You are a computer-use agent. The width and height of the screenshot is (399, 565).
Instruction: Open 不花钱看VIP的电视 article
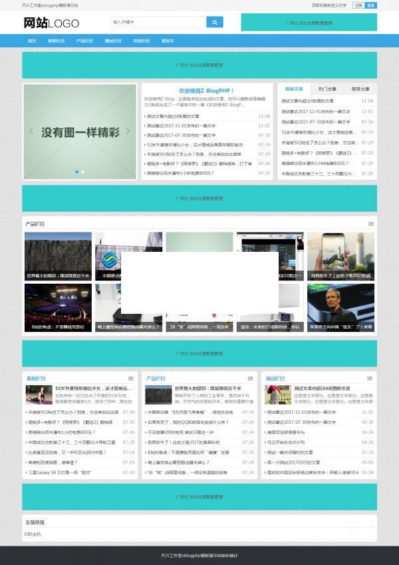click(182, 432)
